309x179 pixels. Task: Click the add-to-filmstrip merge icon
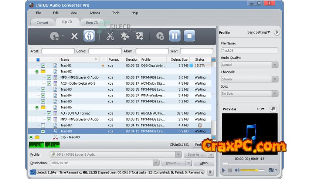click(139, 36)
